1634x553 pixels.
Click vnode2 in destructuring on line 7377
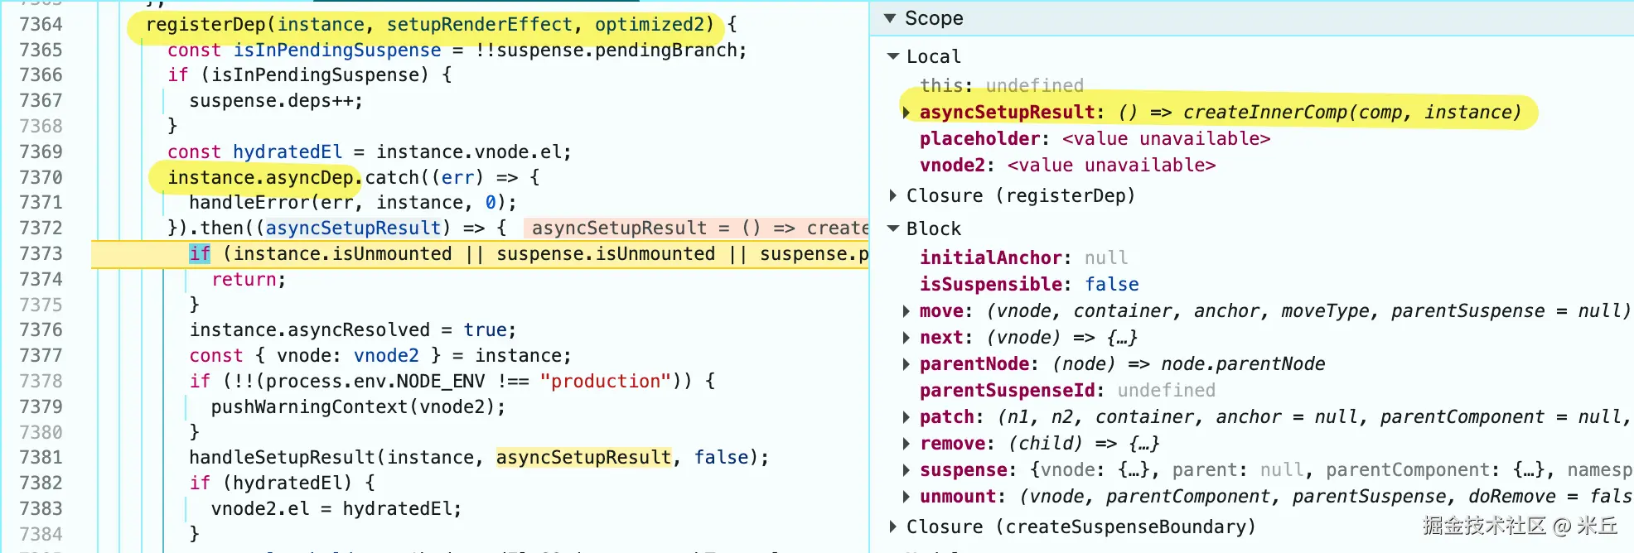pos(386,356)
